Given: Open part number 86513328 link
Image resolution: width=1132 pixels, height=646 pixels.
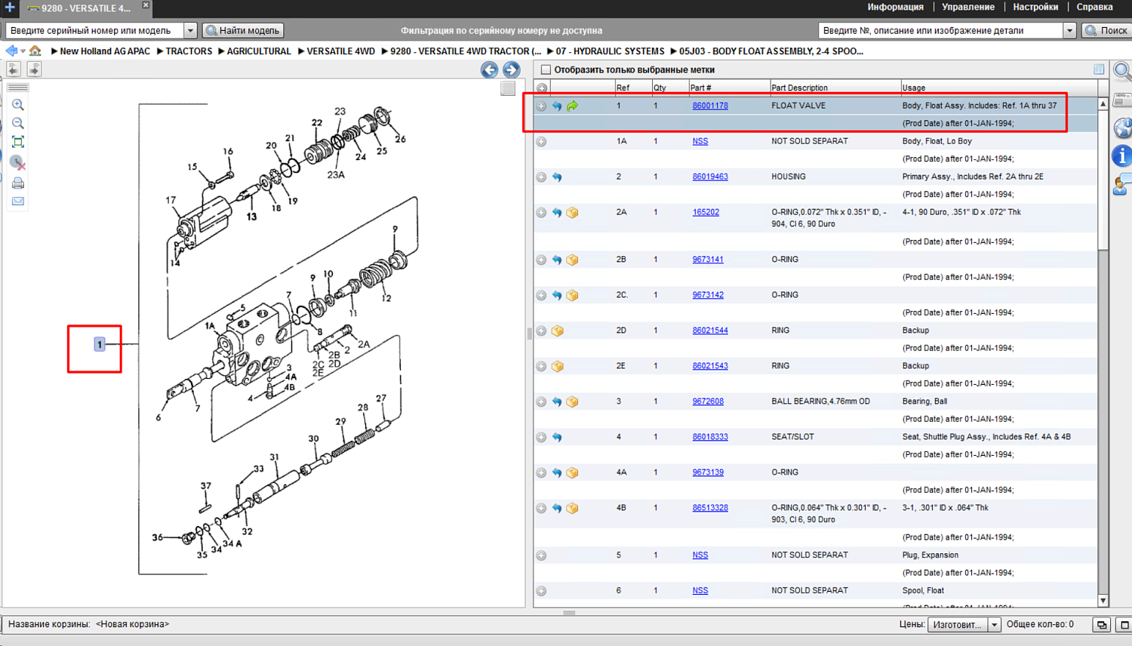Looking at the screenshot, I should tap(710, 508).
